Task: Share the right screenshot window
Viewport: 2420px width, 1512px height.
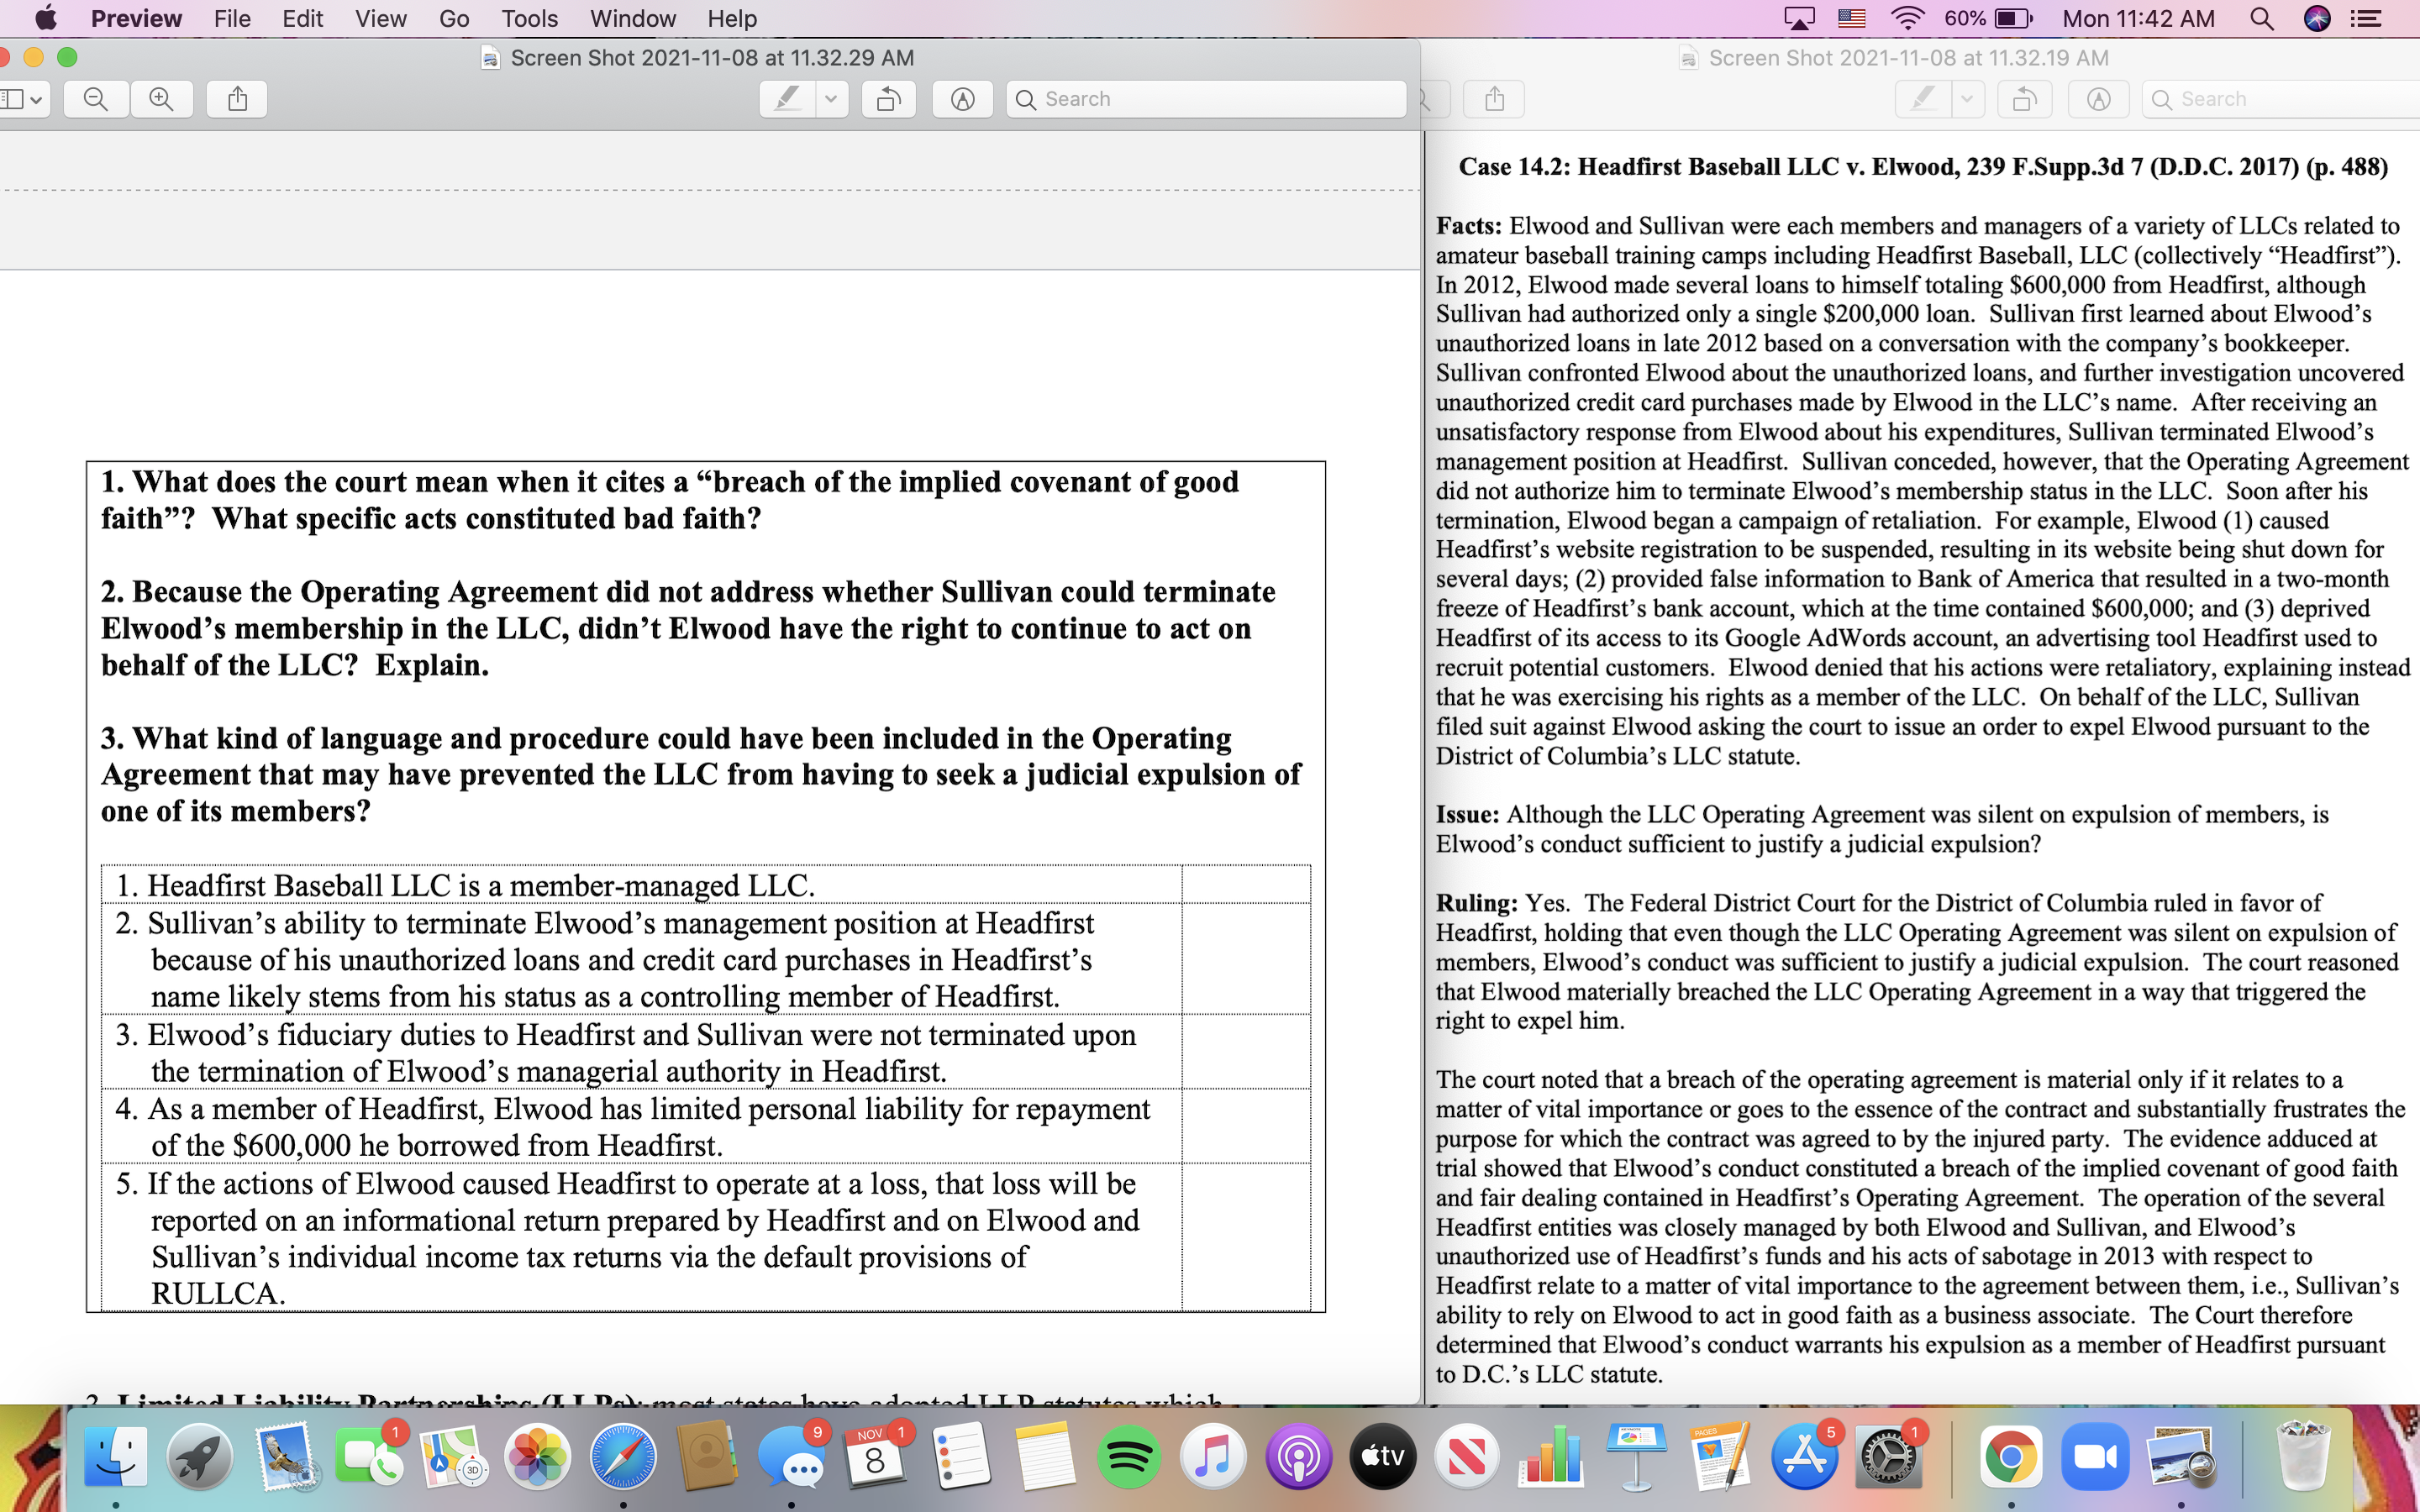Action: (x=1494, y=98)
